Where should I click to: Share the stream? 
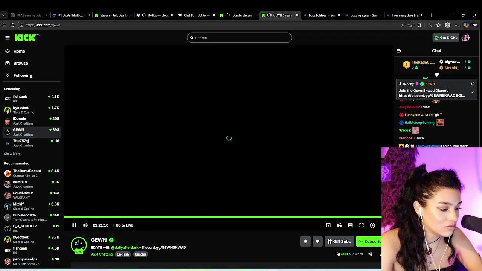370,254
